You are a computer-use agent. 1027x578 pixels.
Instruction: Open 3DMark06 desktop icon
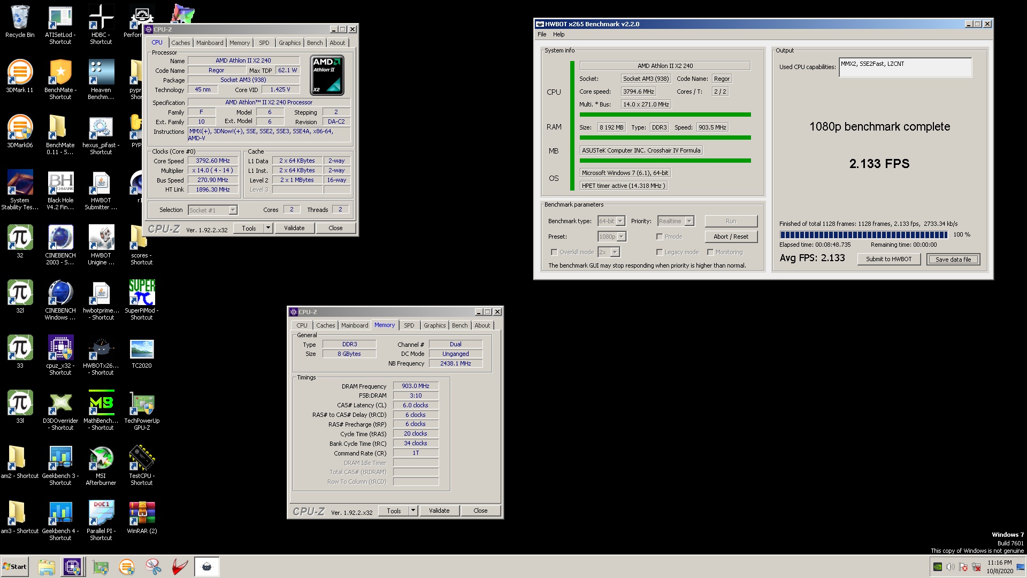point(20,132)
